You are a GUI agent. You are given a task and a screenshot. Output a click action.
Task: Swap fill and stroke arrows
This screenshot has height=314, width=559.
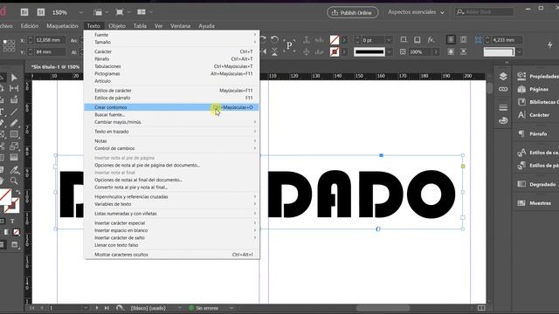(x=17, y=192)
